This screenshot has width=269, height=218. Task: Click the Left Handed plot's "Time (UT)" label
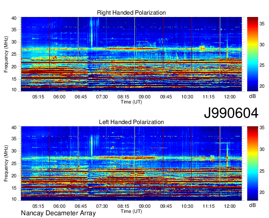click(x=131, y=211)
